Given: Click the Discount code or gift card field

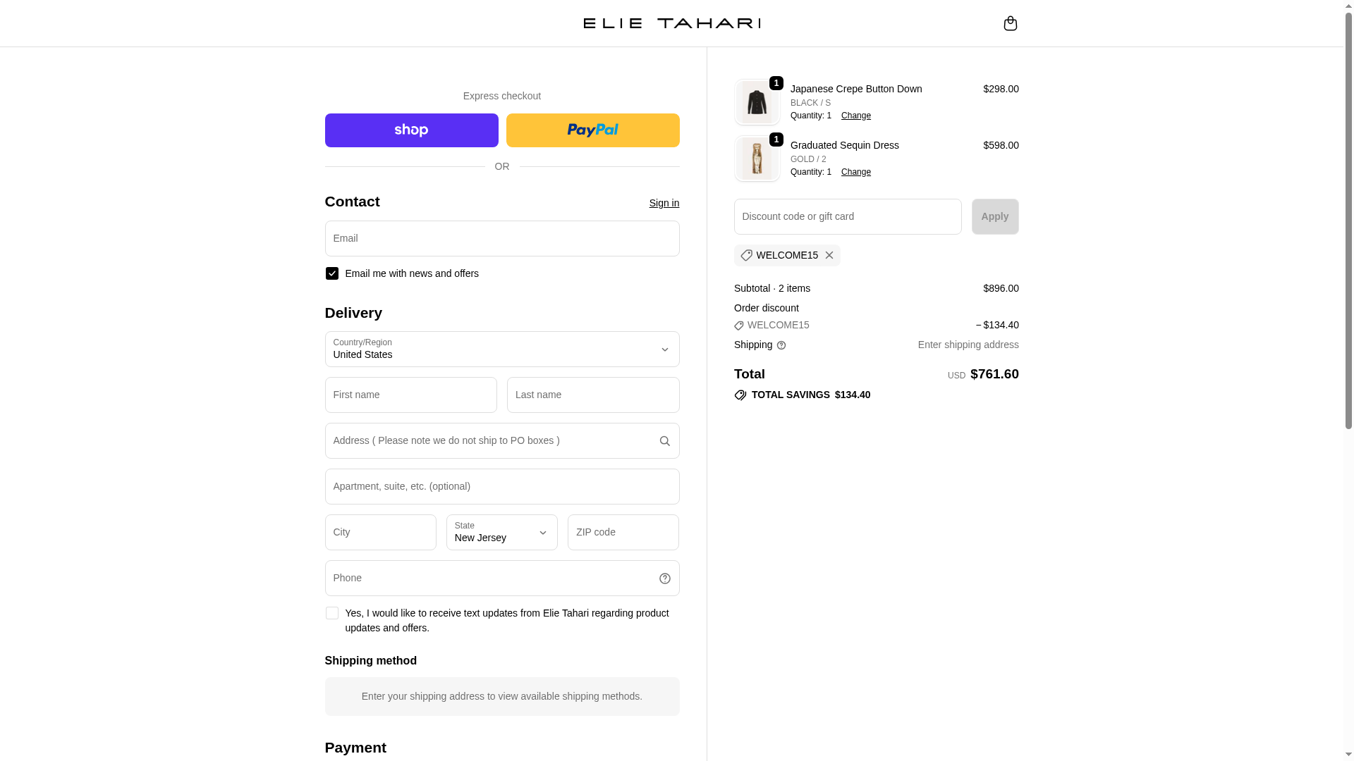Looking at the screenshot, I should pyautogui.click(x=848, y=216).
